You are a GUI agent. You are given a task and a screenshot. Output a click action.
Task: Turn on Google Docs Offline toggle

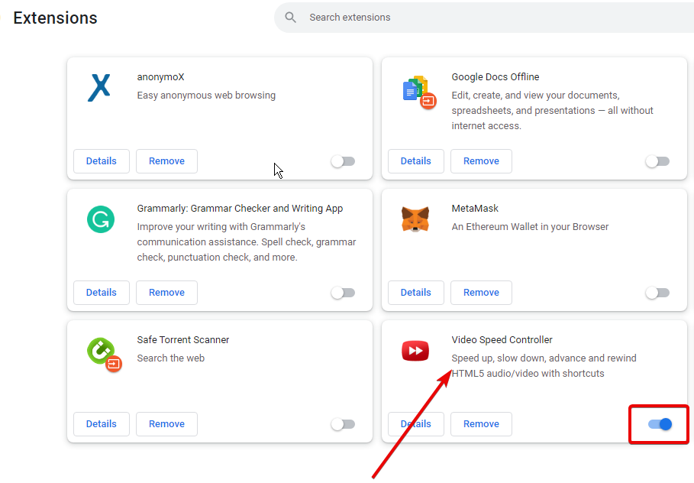coord(657,161)
